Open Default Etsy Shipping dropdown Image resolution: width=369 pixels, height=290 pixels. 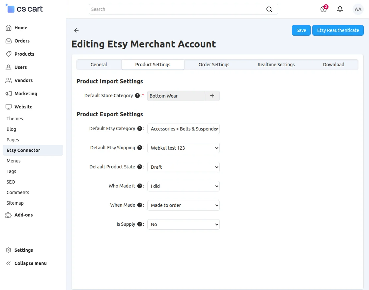point(183,148)
